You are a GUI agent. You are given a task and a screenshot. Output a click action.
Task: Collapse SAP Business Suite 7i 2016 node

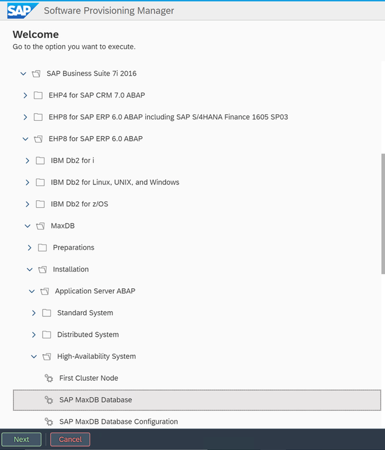23,74
